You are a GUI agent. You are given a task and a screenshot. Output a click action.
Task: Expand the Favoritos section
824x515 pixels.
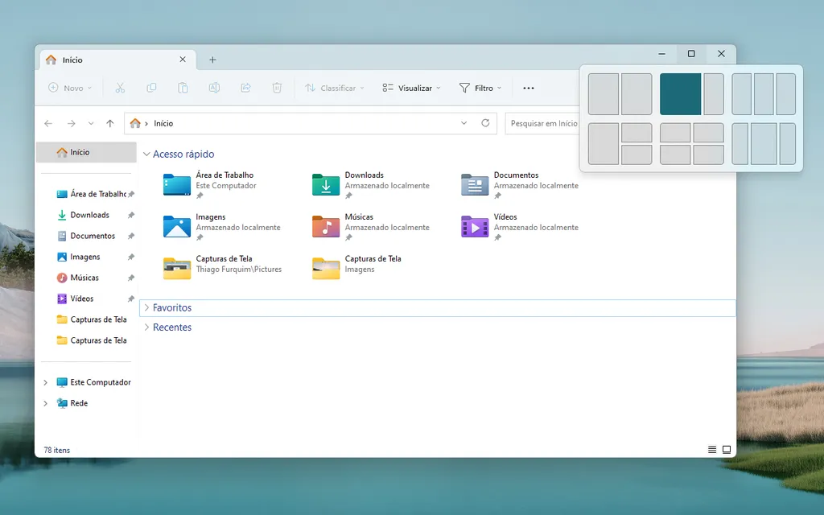point(146,307)
